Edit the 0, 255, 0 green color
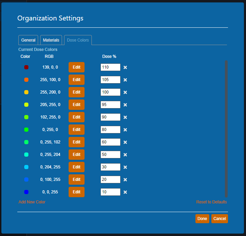This screenshot has width=246, height=236. [x=77, y=130]
